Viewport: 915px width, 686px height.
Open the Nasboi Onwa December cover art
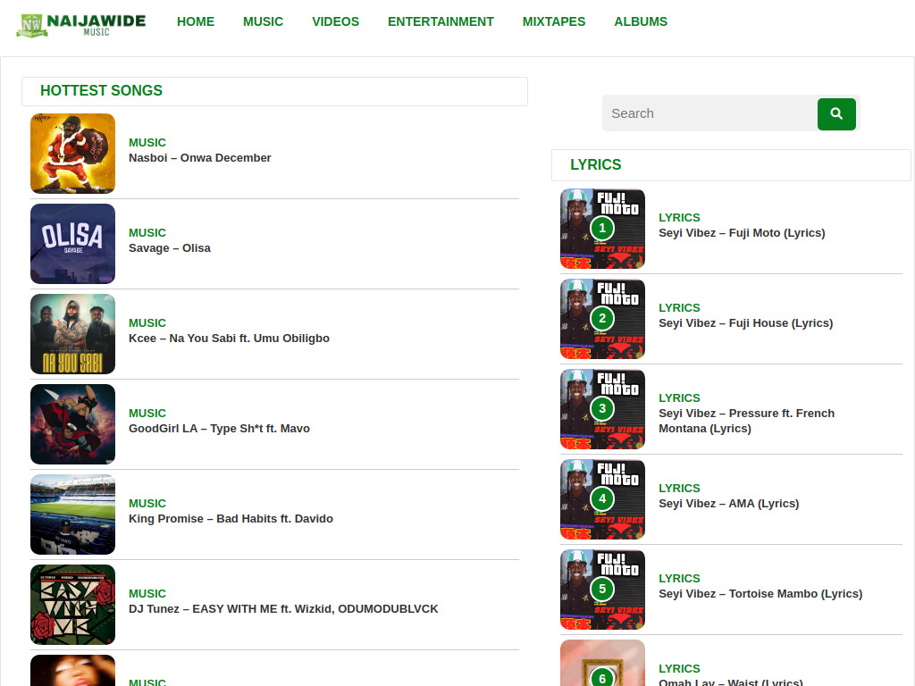(72, 154)
